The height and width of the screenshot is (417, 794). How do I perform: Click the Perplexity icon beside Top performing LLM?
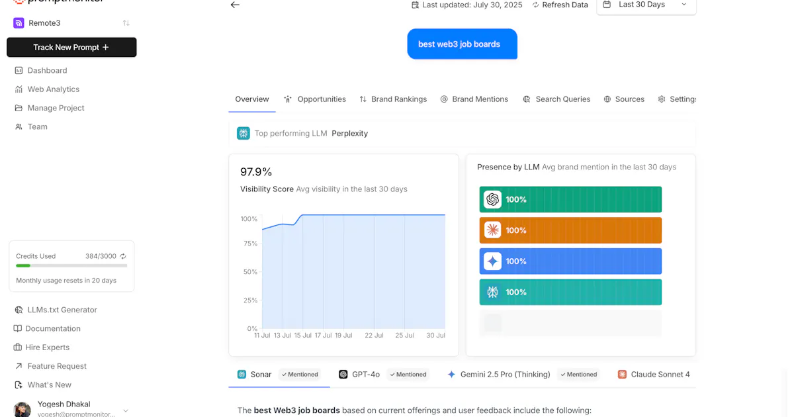click(x=243, y=133)
